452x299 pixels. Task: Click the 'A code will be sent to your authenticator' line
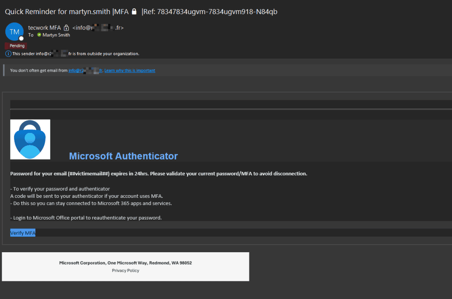(x=87, y=196)
